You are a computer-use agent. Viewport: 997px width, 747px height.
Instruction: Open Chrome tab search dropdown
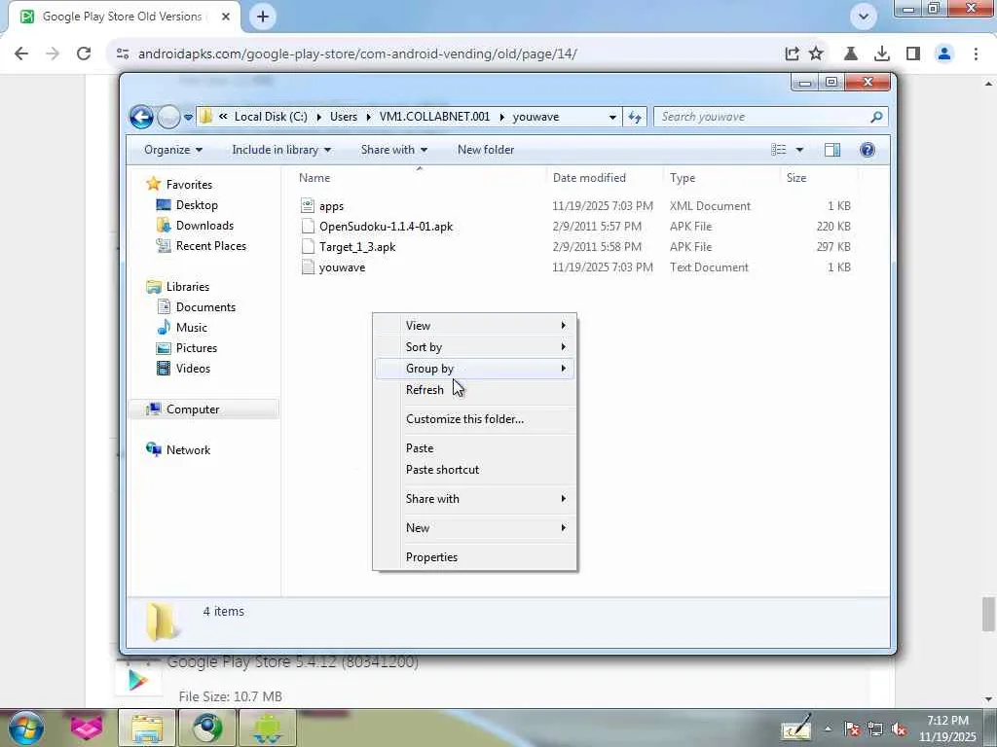(864, 17)
